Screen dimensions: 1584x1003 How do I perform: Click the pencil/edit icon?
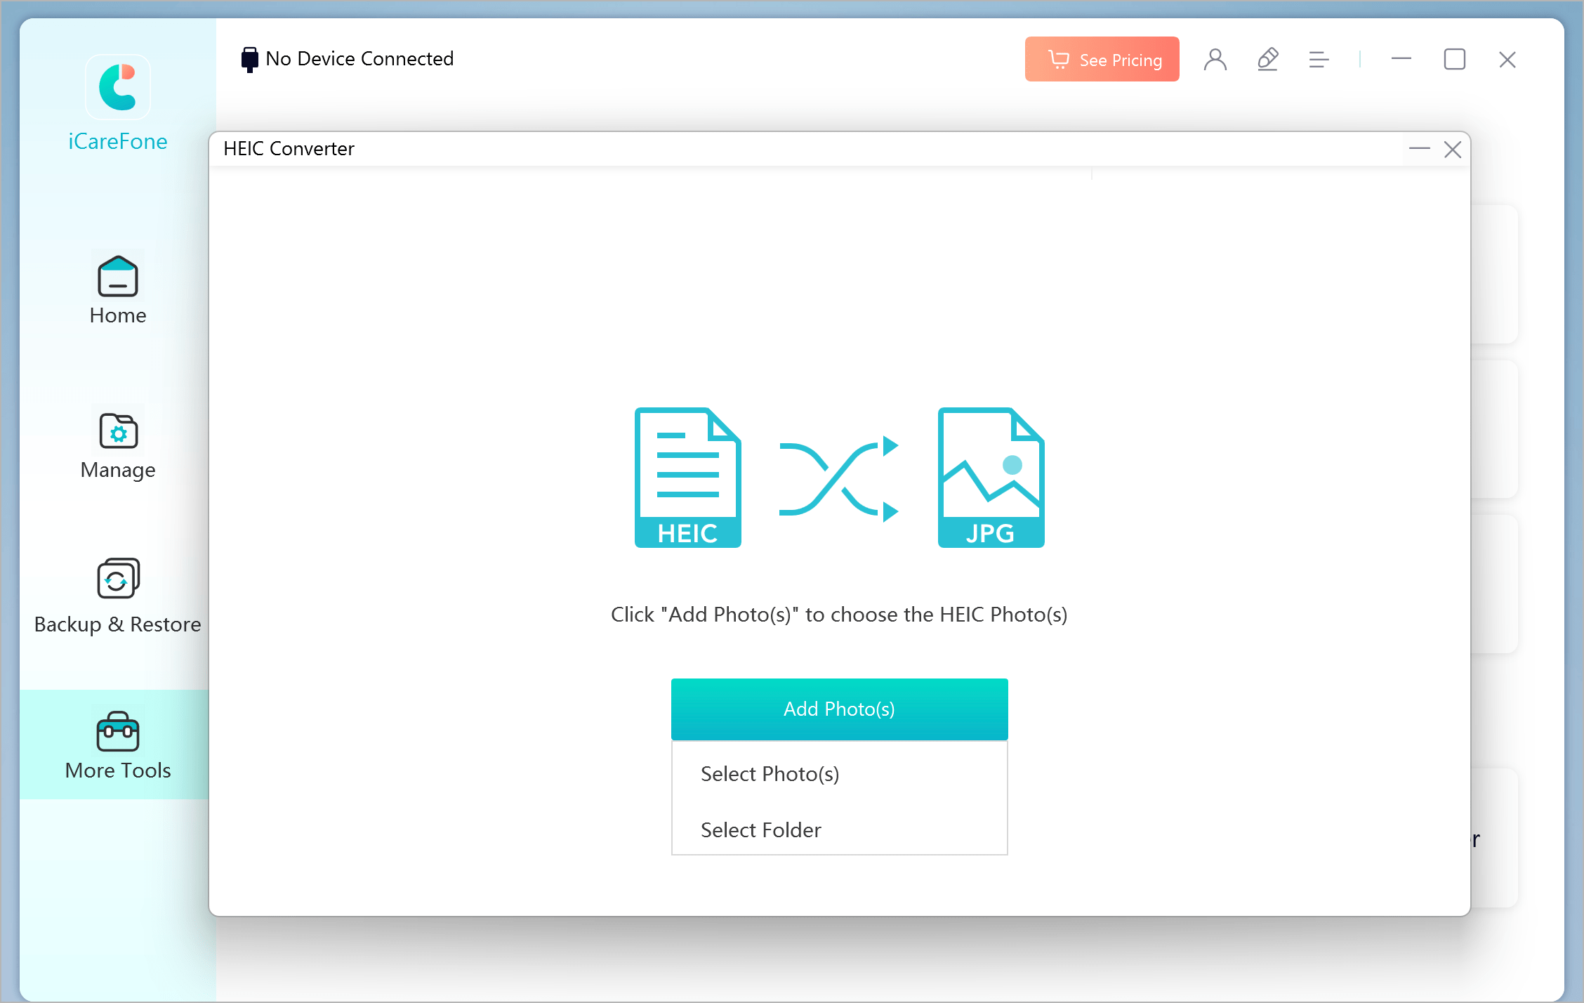(x=1269, y=59)
